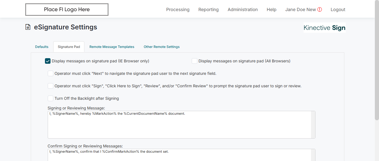Viewport: 379px width, 161px height.
Task: Toggle Turn Off the Backlight after Signing
Action: coord(50,98)
